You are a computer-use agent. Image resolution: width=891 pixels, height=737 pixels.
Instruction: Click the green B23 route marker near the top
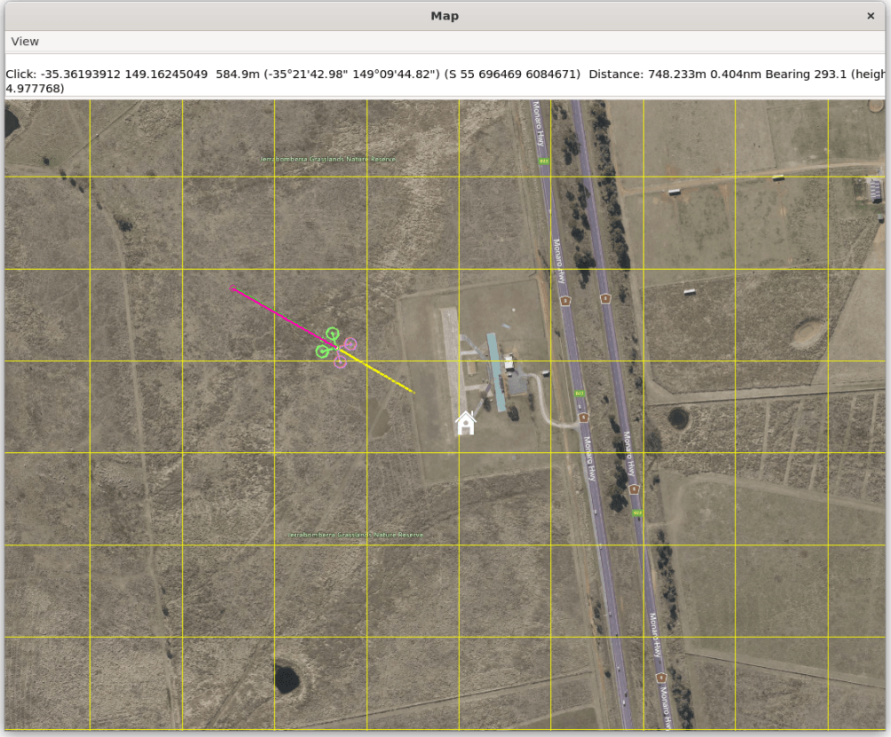click(x=543, y=161)
